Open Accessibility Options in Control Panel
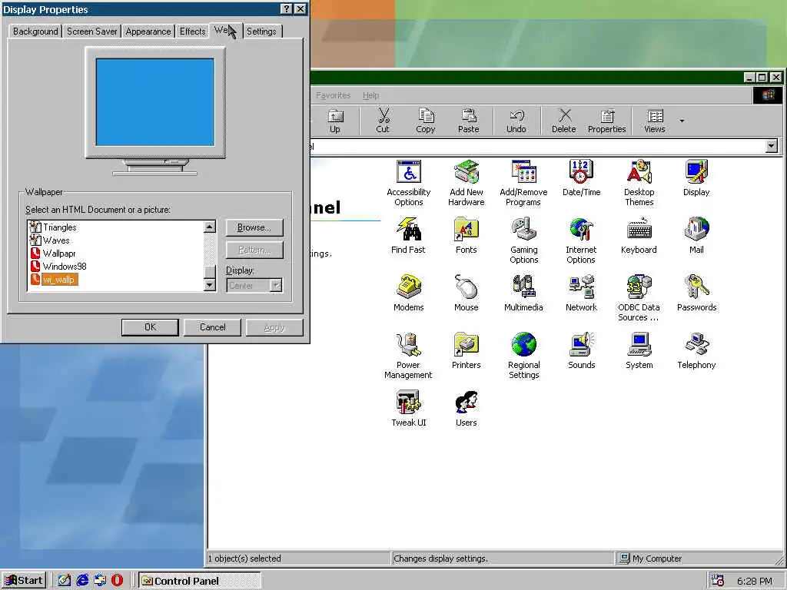The width and height of the screenshot is (787, 590). click(x=409, y=183)
